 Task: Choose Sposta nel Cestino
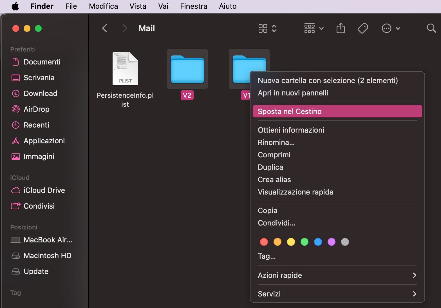click(x=337, y=111)
